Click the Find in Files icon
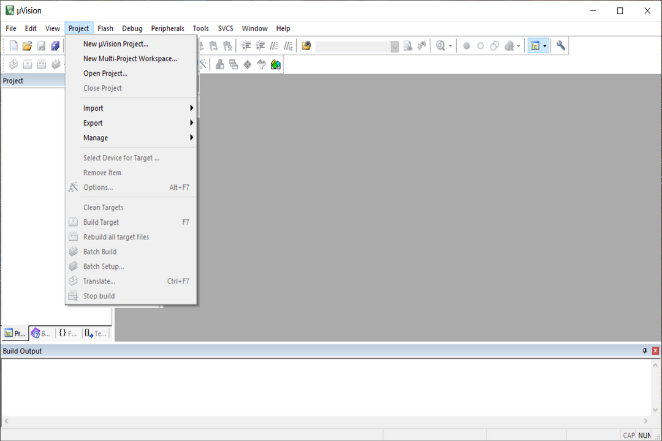This screenshot has height=441, width=662. (306, 46)
